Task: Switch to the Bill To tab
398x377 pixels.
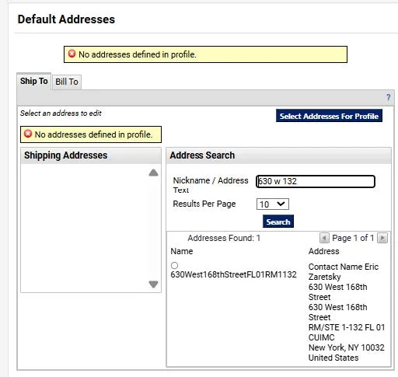Action: tap(67, 82)
